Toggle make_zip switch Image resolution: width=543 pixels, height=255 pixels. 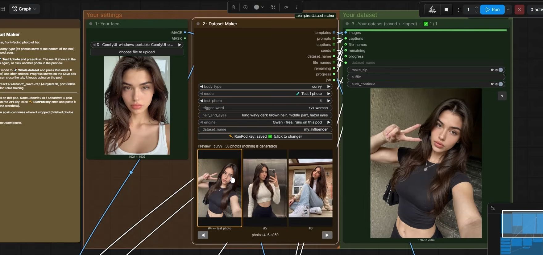click(500, 70)
